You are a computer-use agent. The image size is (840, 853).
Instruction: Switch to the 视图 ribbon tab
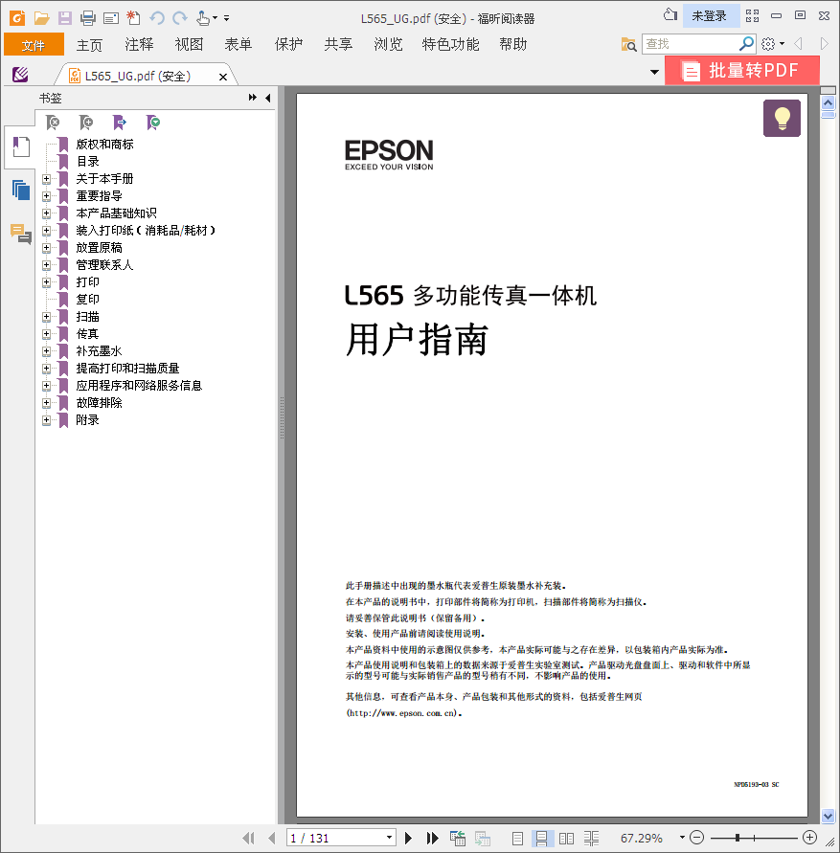click(189, 45)
